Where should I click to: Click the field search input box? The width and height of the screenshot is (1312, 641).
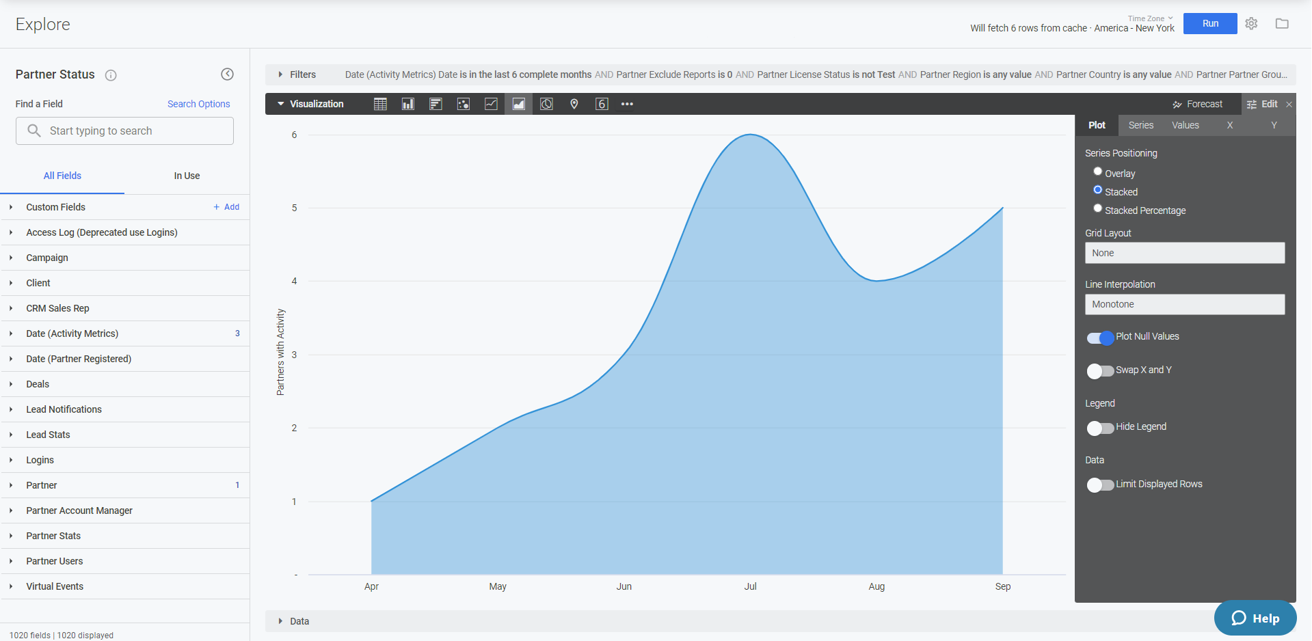(x=124, y=131)
